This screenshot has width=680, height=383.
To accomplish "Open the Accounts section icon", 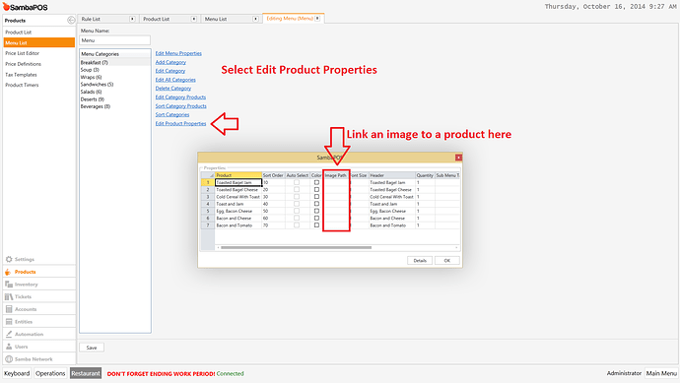I will 9,309.
